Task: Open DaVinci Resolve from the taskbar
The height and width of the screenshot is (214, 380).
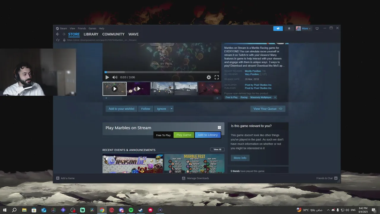Action: 92,210
